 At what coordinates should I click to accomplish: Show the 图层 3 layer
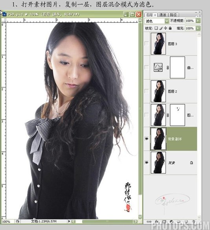[147, 44]
